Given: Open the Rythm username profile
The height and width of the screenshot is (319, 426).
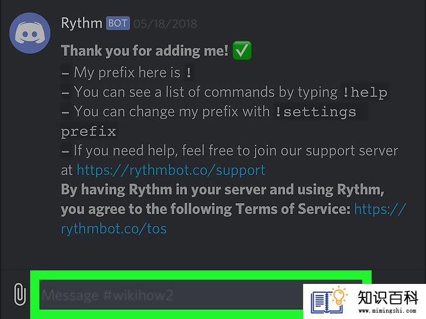Looking at the screenshot, I should point(81,23).
